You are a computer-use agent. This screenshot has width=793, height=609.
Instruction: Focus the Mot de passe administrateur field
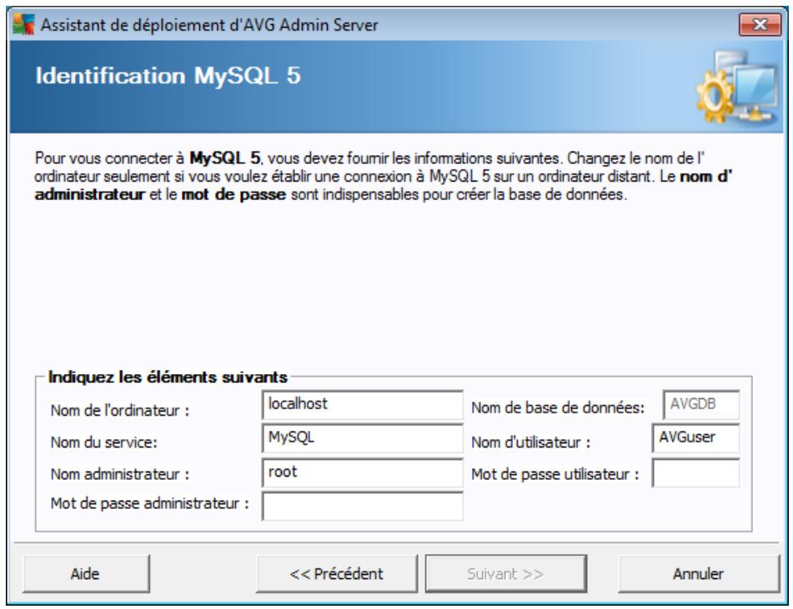point(362,506)
